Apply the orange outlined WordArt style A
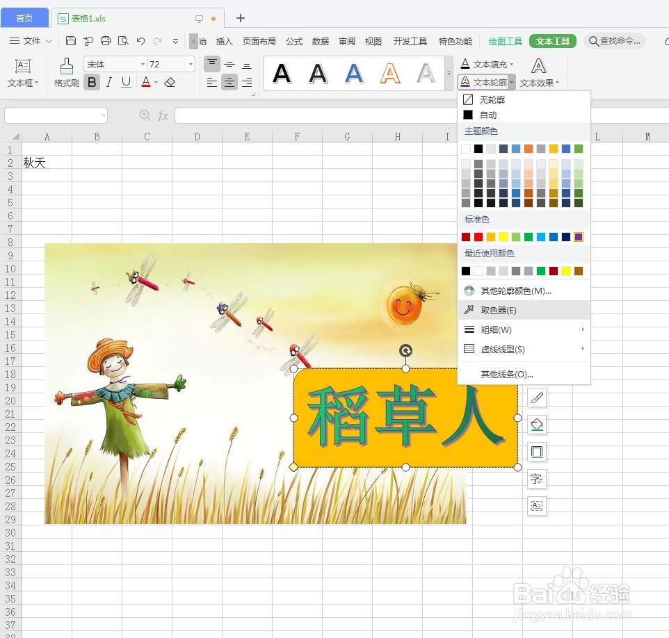Screen dimensions: 669x638 coord(390,74)
